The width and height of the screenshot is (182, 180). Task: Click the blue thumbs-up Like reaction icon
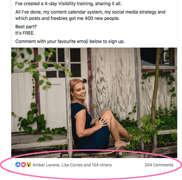tap(18, 165)
